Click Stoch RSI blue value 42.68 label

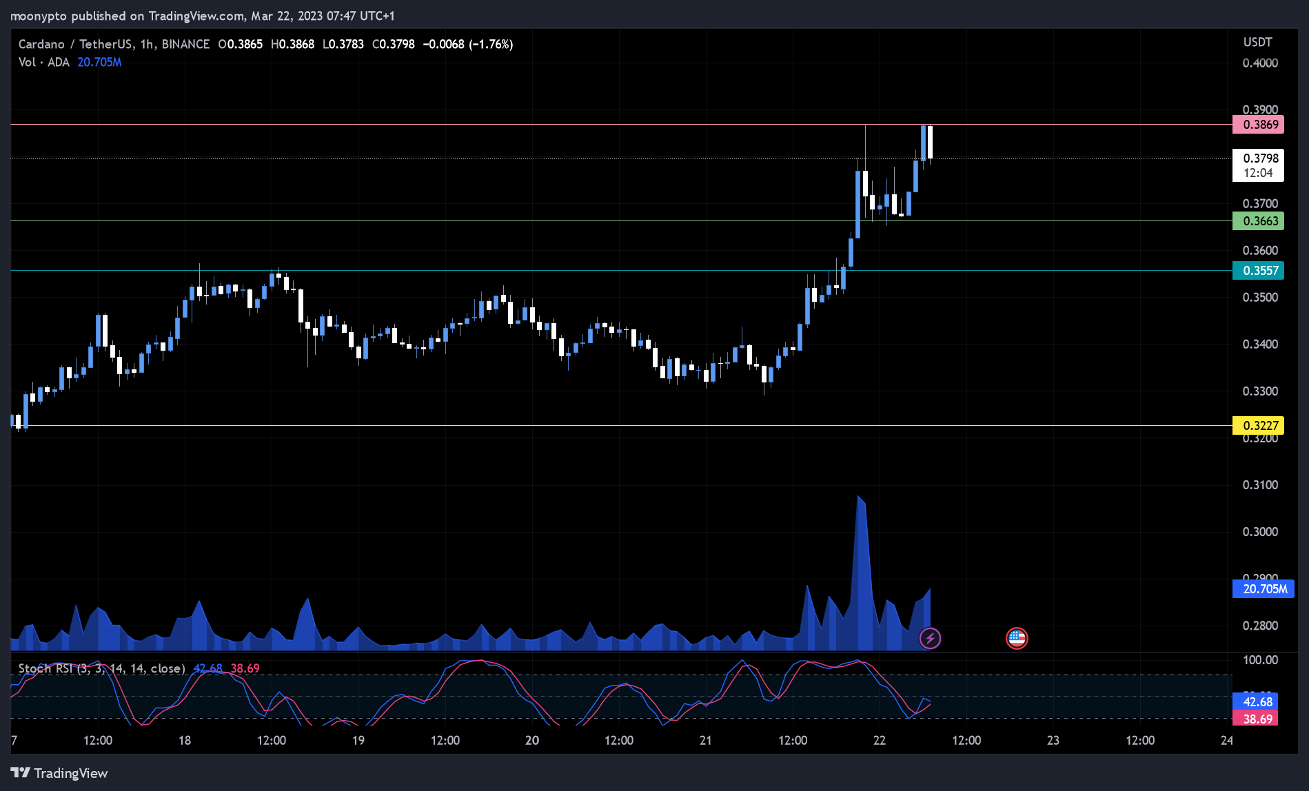[1255, 701]
